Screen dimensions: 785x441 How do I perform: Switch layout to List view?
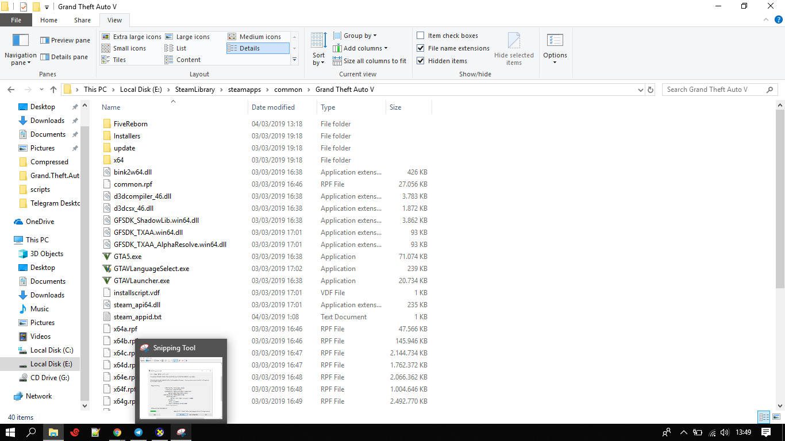[x=176, y=48]
